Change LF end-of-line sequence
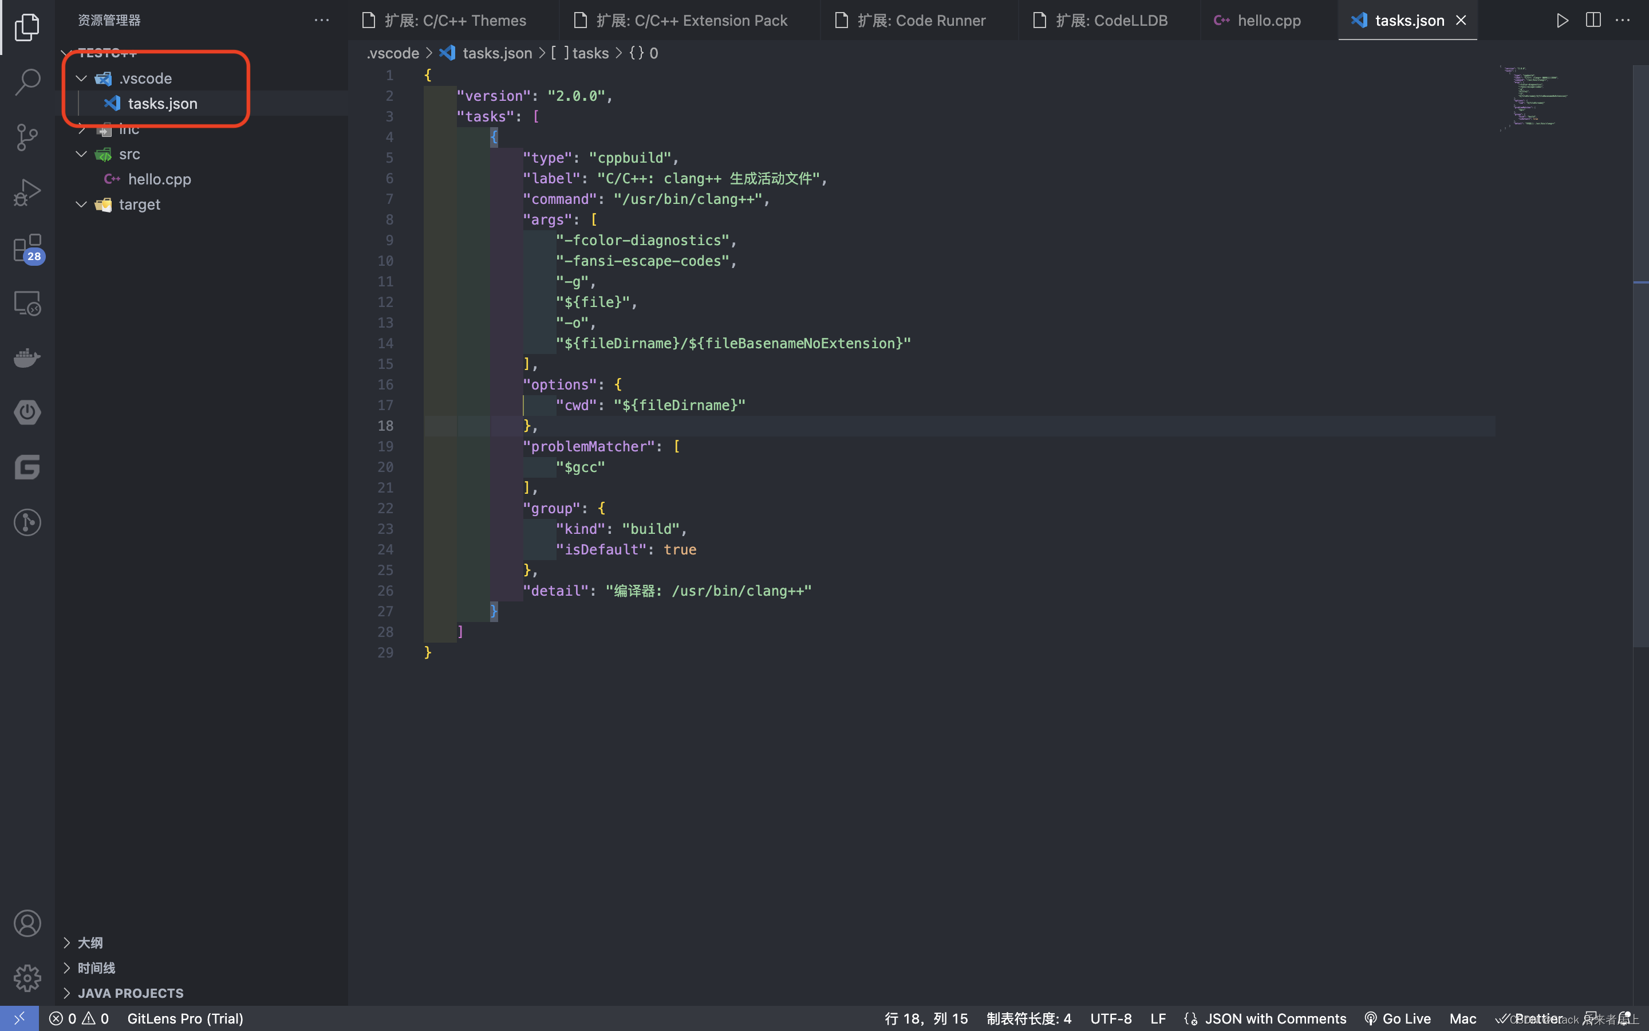The width and height of the screenshot is (1649, 1031). (x=1158, y=1019)
